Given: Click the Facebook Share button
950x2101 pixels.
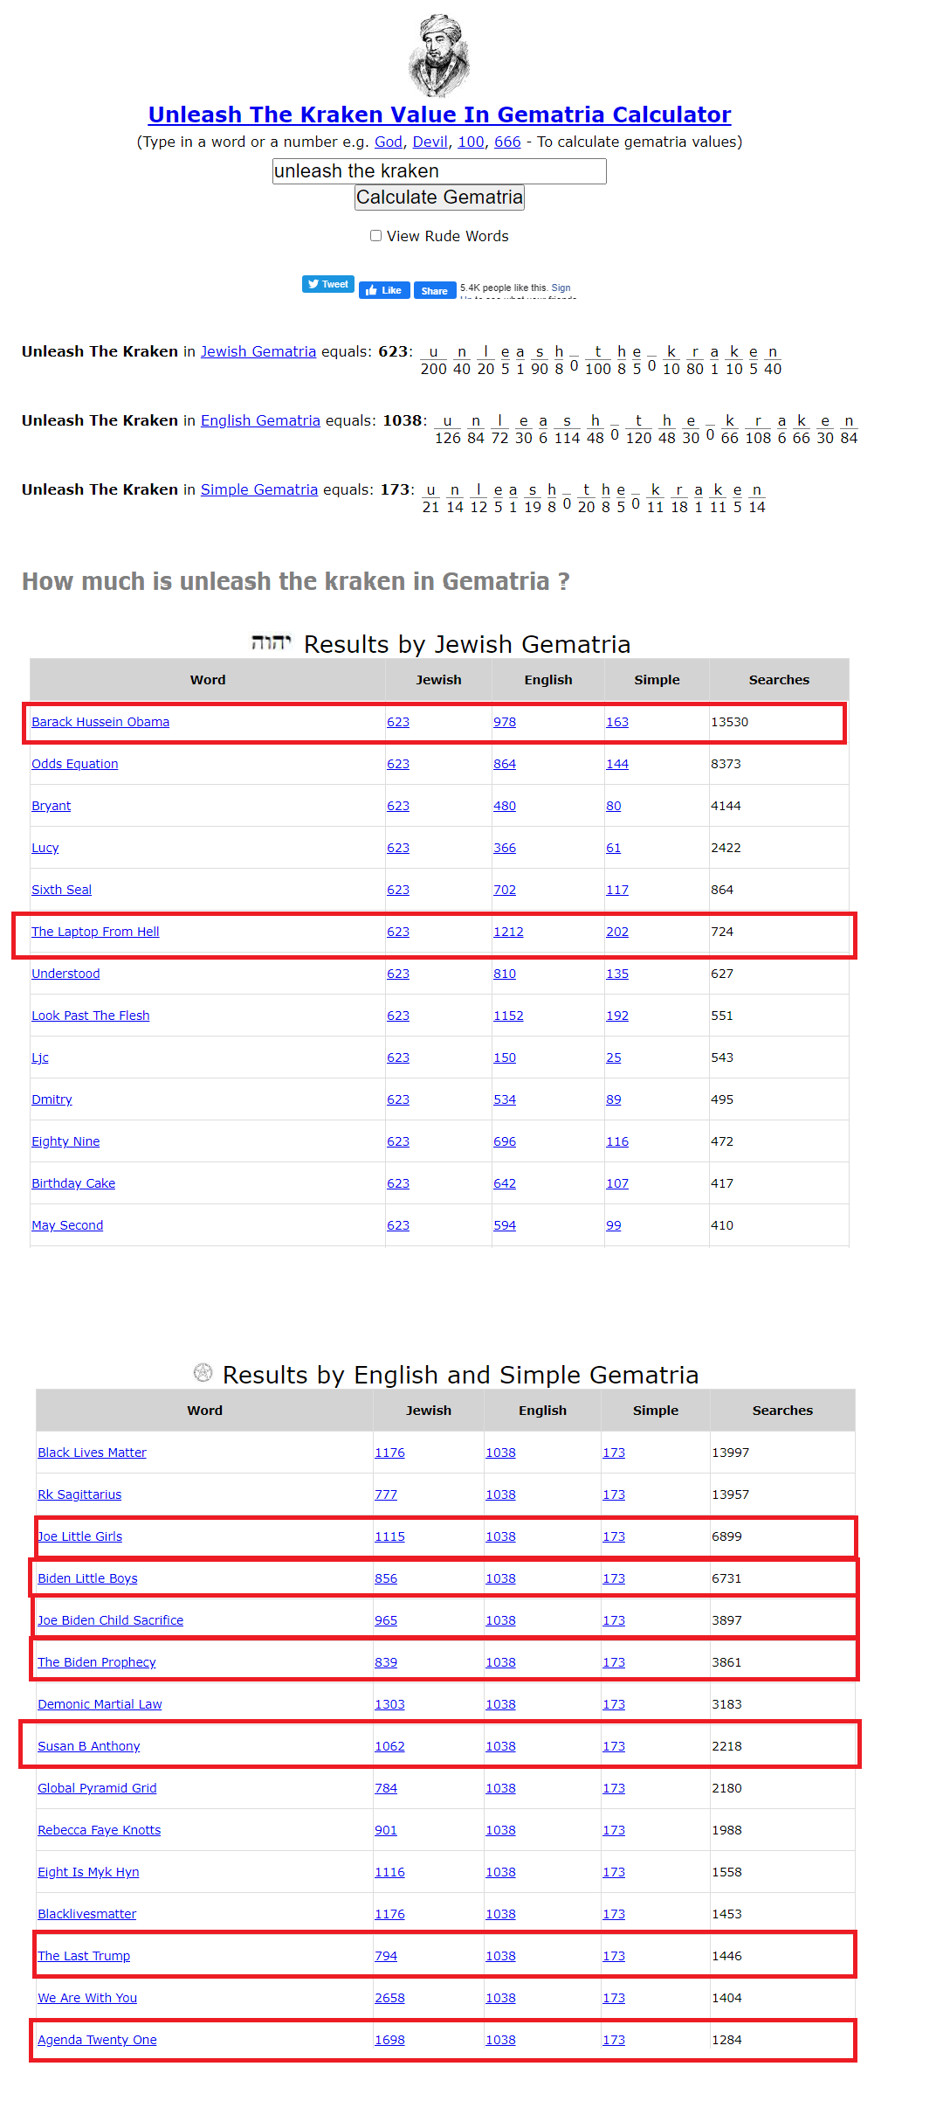Looking at the screenshot, I should [435, 290].
